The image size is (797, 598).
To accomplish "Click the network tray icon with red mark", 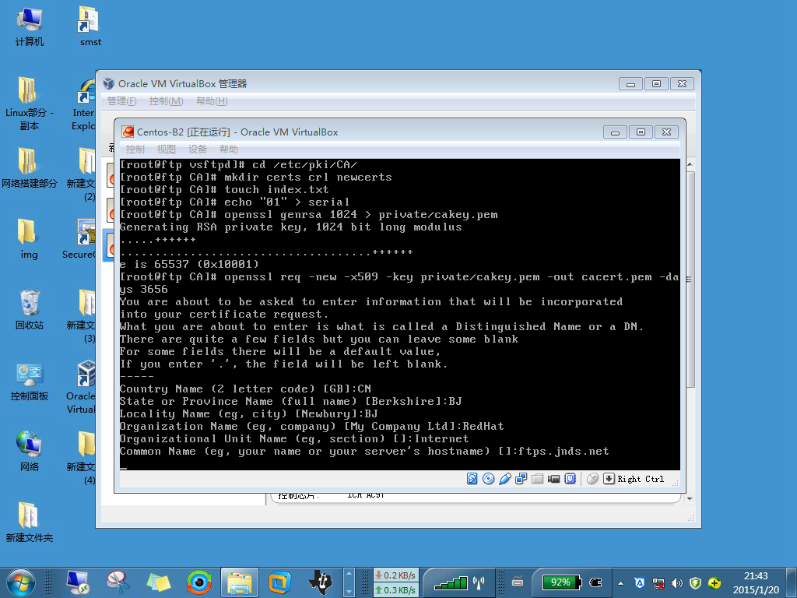I will (658, 583).
